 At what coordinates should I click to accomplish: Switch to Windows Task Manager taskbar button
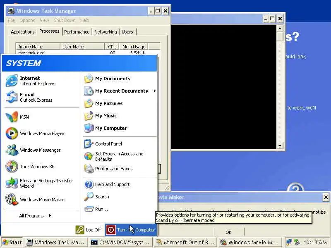coord(56,243)
